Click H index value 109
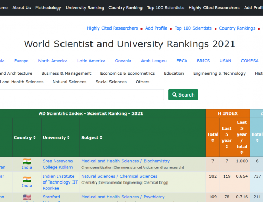The height and width of the screenshot is (202, 263). pos(213,197)
